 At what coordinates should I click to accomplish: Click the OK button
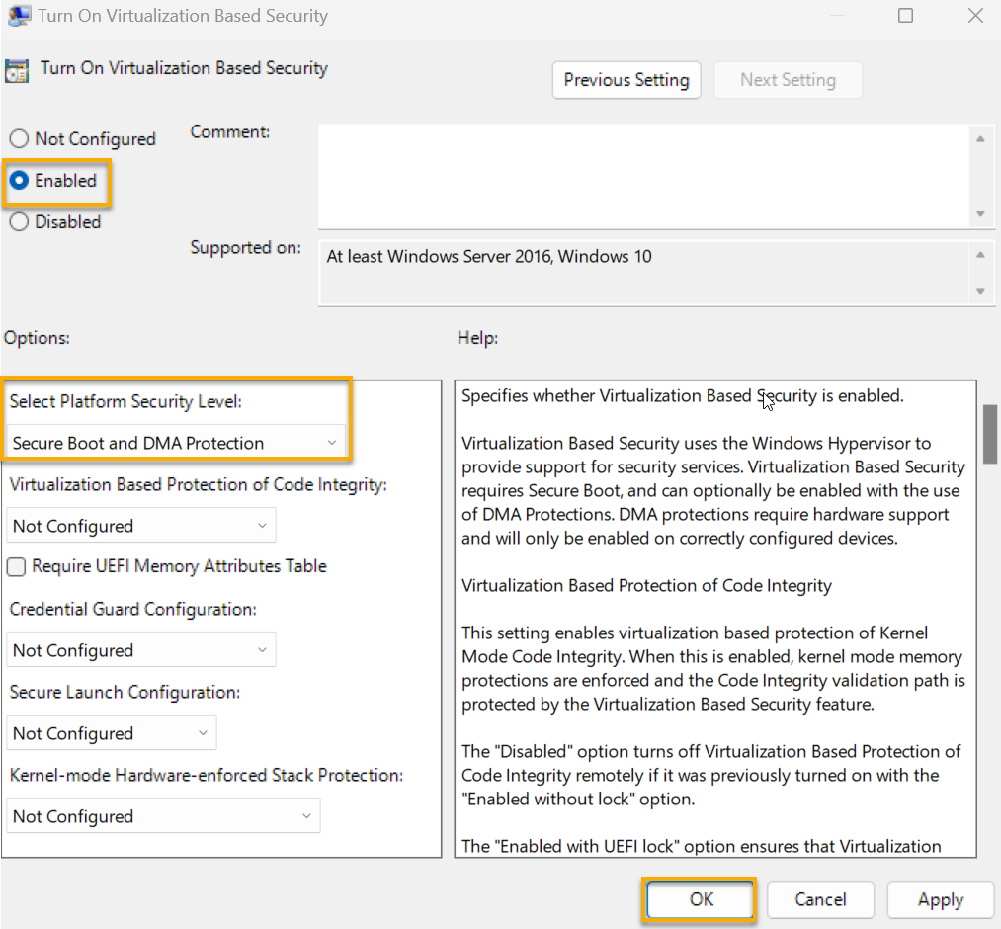click(699, 899)
